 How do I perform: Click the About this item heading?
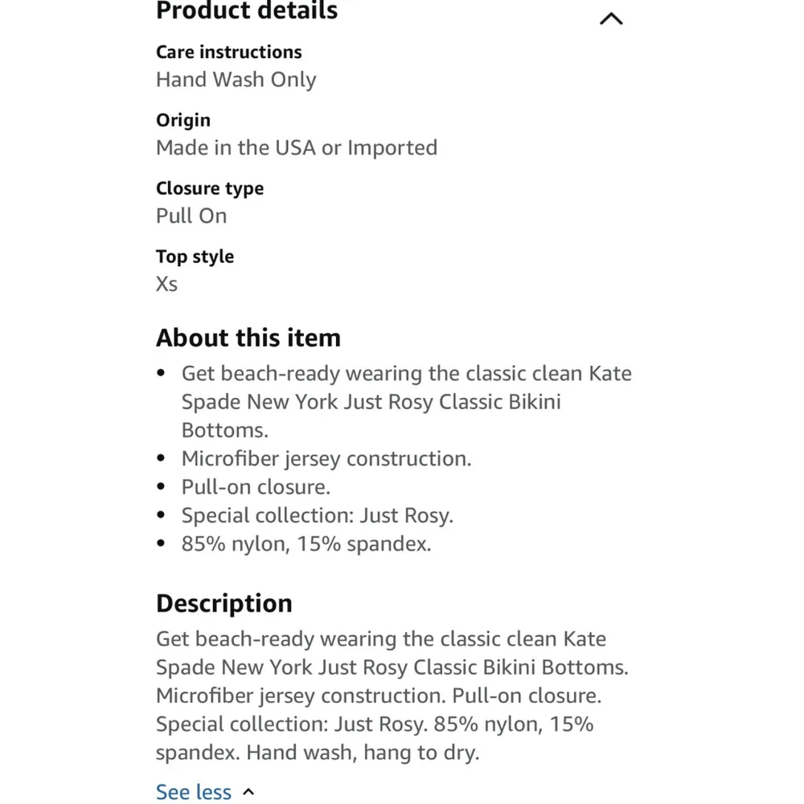(248, 338)
